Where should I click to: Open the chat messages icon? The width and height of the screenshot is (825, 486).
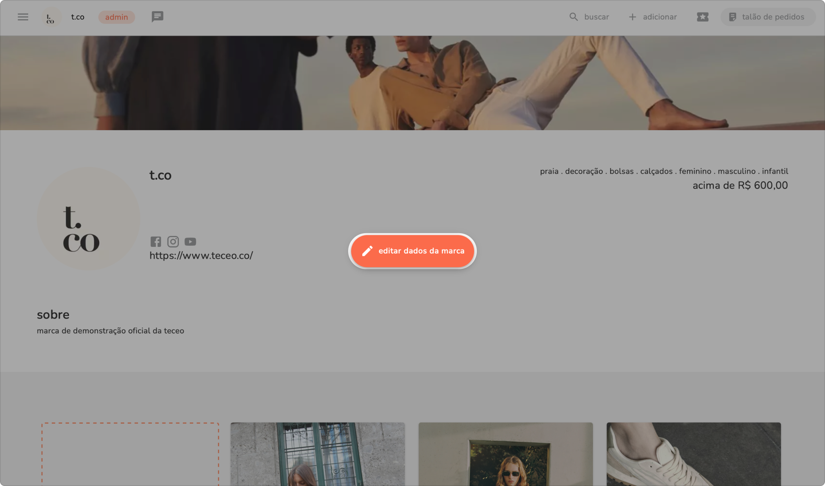click(x=157, y=17)
